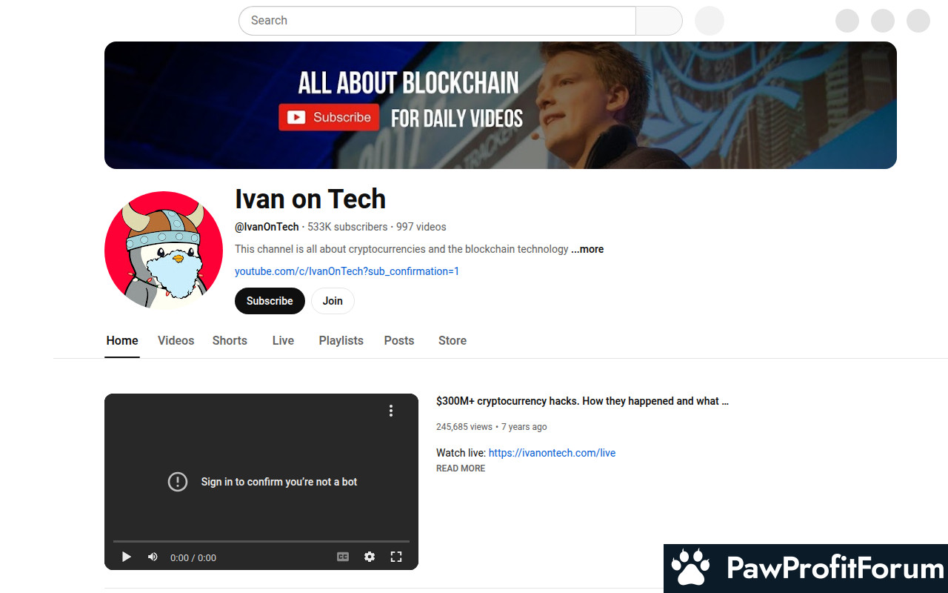Viewport: 948px width, 593px height.
Task: Open the video player three-dot menu
Action: [391, 411]
